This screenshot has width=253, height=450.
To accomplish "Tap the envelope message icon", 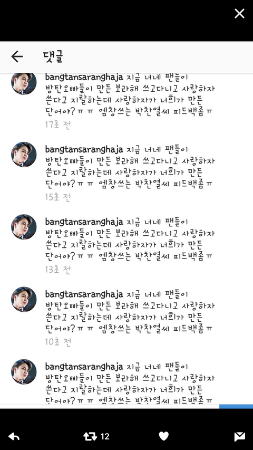I will (x=239, y=436).
